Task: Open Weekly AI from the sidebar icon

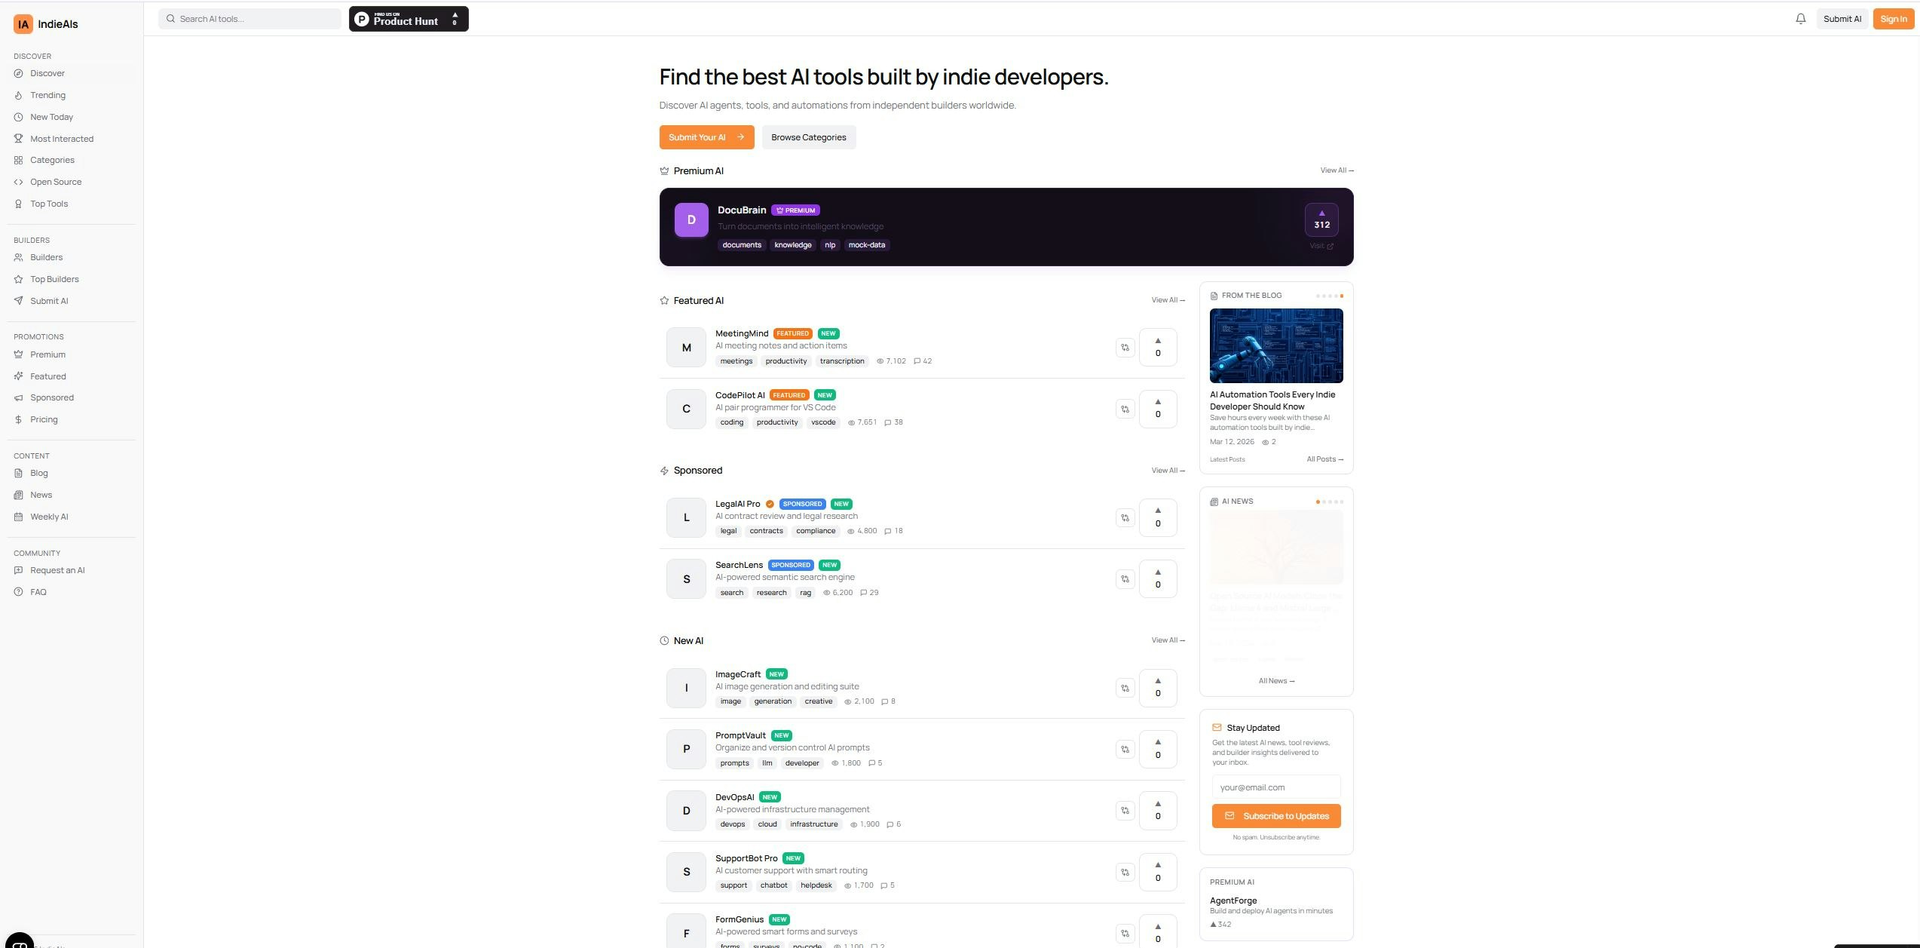Action: point(20,517)
